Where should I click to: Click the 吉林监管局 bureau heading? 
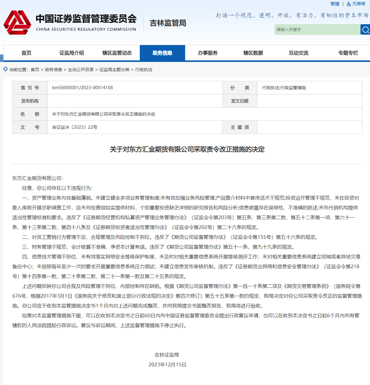168,23
